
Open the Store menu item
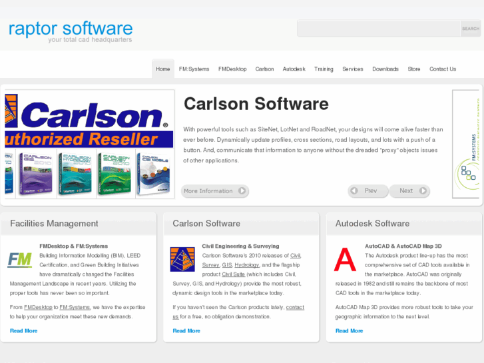click(x=414, y=69)
